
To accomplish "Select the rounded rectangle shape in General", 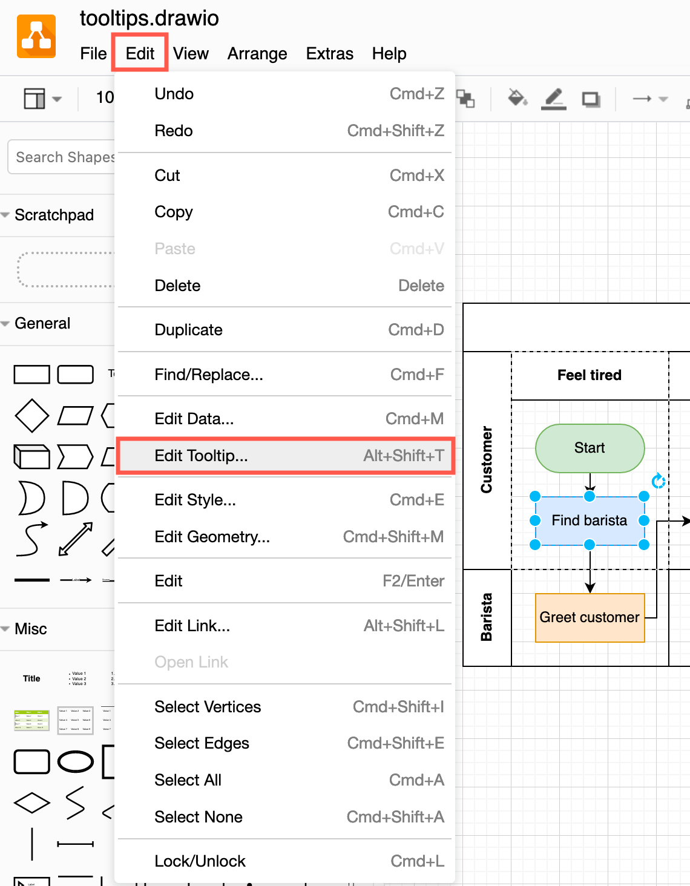I will click(x=75, y=374).
